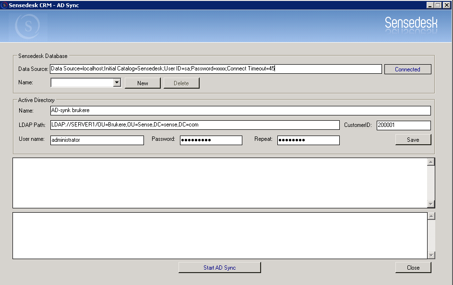Close the window via title bar X
This screenshot has width=453, height=285.
[x=447, y=5]
